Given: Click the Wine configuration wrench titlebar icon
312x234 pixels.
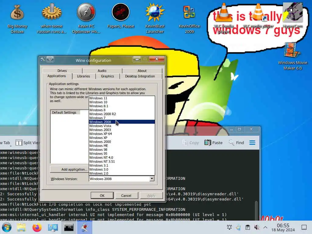Looking at the screenshot, I should tap(43, 59).
